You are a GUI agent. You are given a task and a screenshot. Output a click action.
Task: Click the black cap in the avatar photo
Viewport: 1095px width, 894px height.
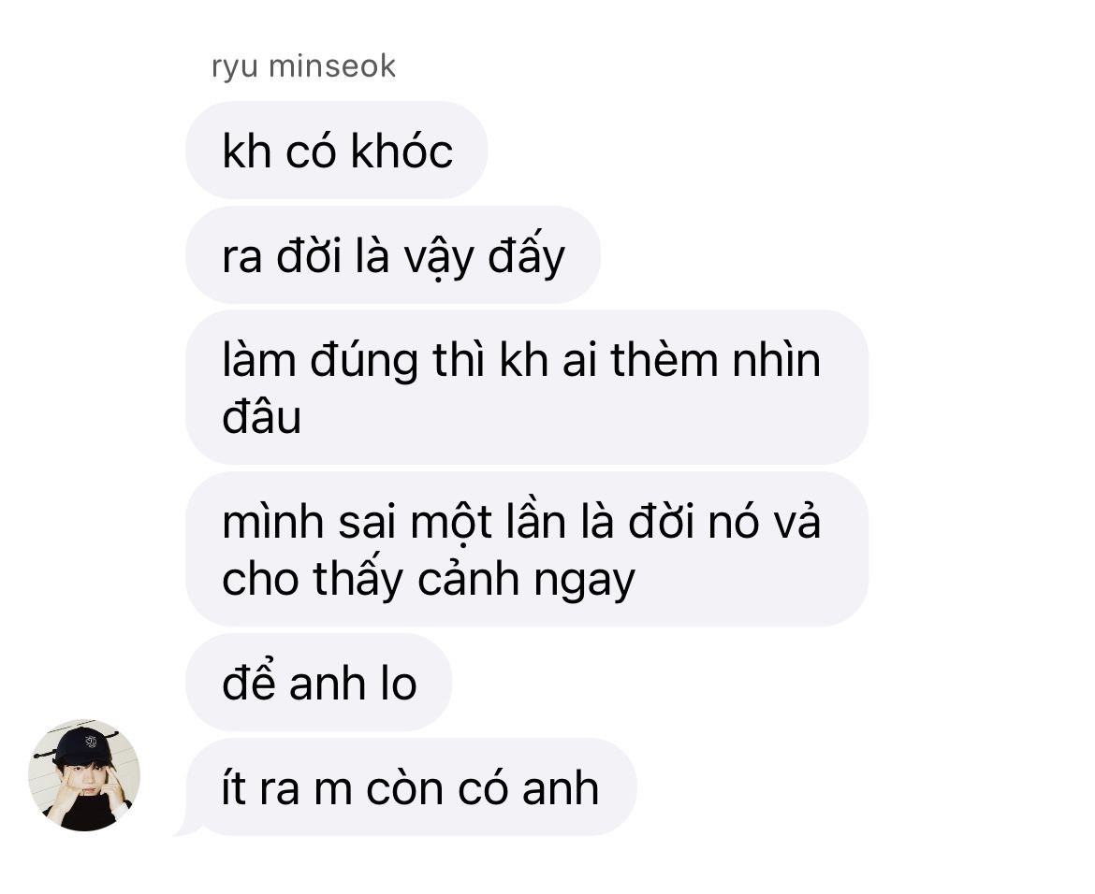[82, 745]
